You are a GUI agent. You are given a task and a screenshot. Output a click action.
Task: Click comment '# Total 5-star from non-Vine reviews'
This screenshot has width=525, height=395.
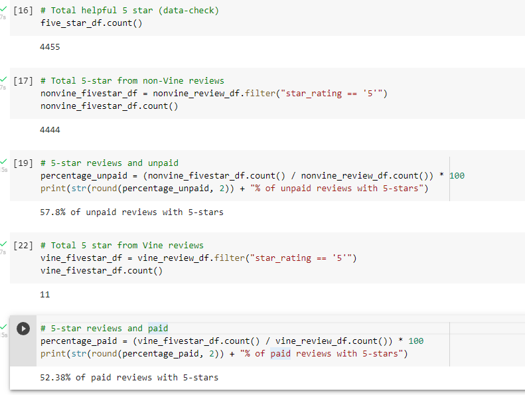click(132, 81)
